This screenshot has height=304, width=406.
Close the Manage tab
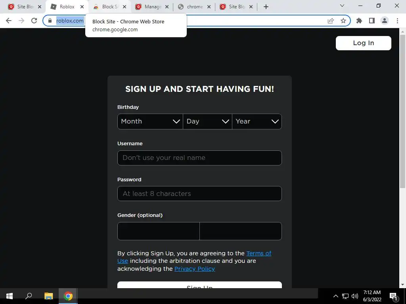(167, 7)
